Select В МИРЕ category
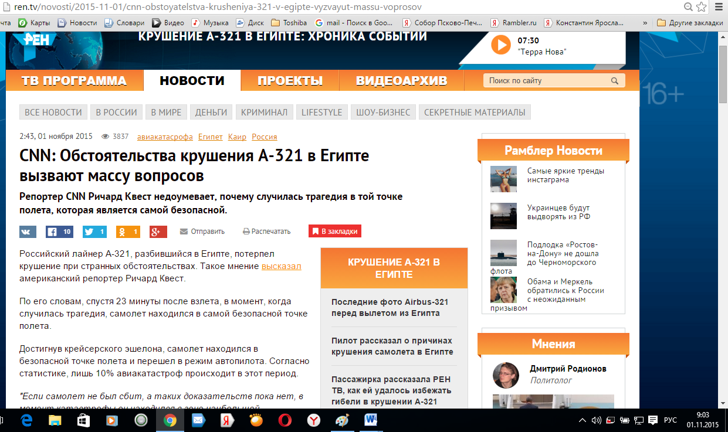The height and width of the screenshot is (432, 728). pos(166,112)
